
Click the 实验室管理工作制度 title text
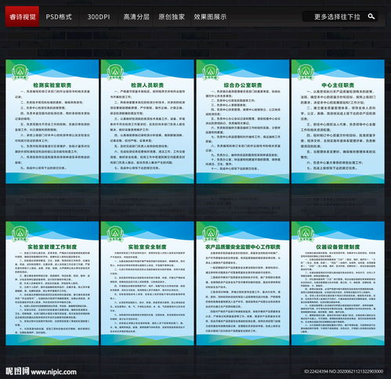52,247
